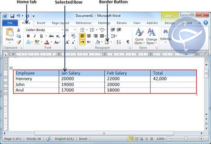This screenshot has height=144, width=211.
Task: Customize Quick Access Toolbar dropdown
Action: (x=34, y=16)
